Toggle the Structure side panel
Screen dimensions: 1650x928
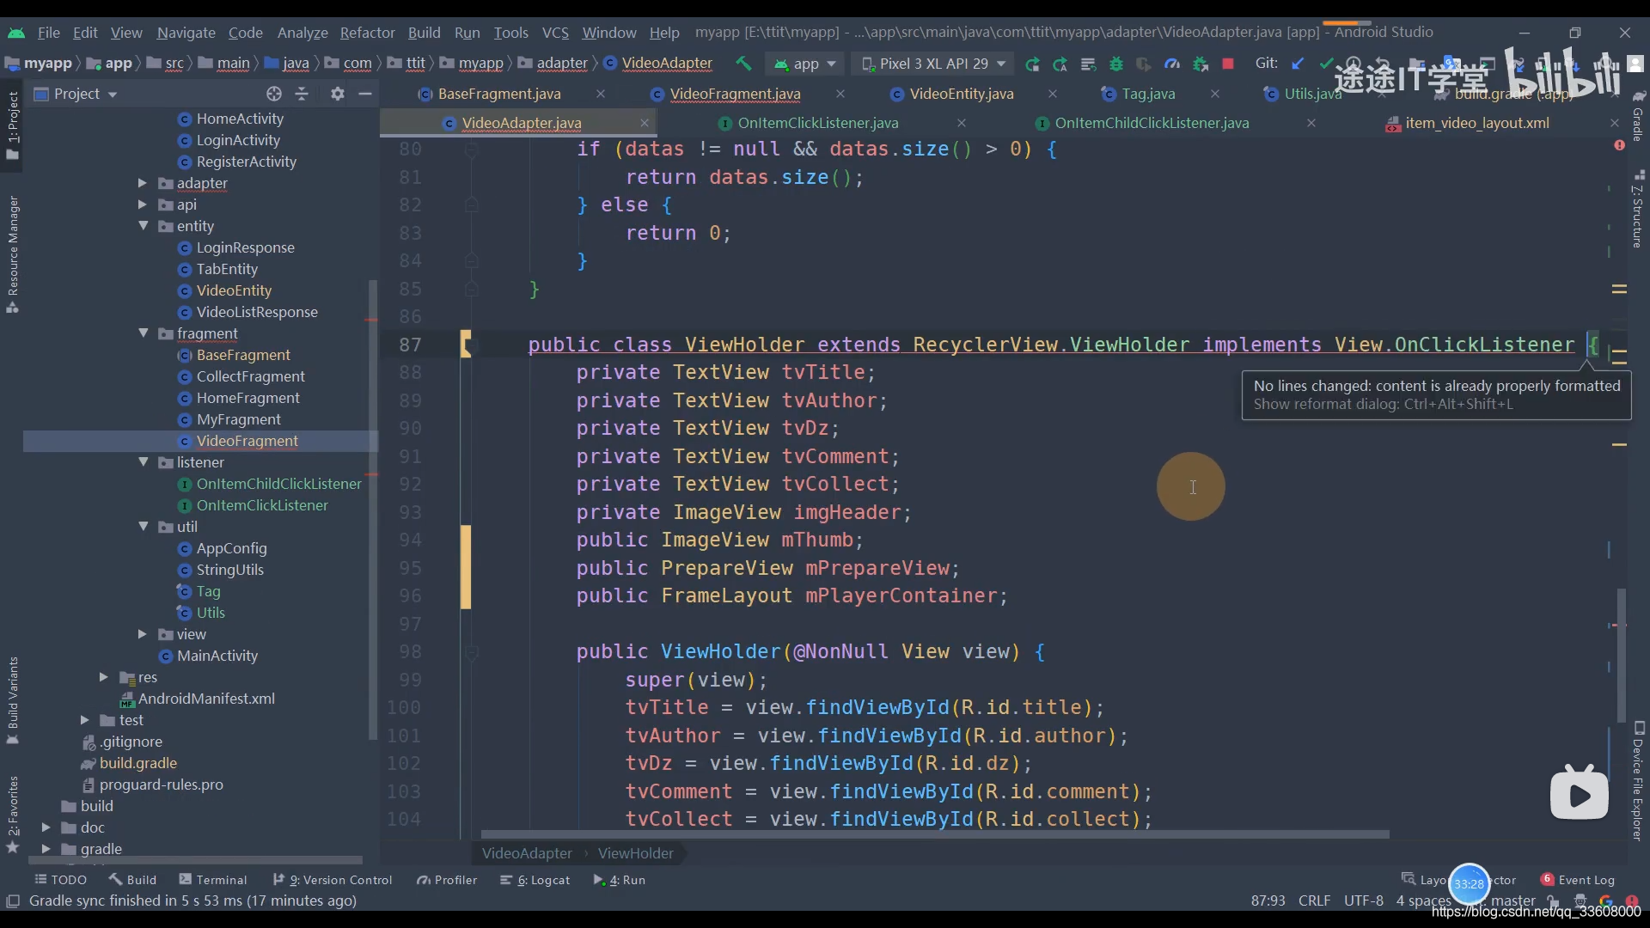1637,210
